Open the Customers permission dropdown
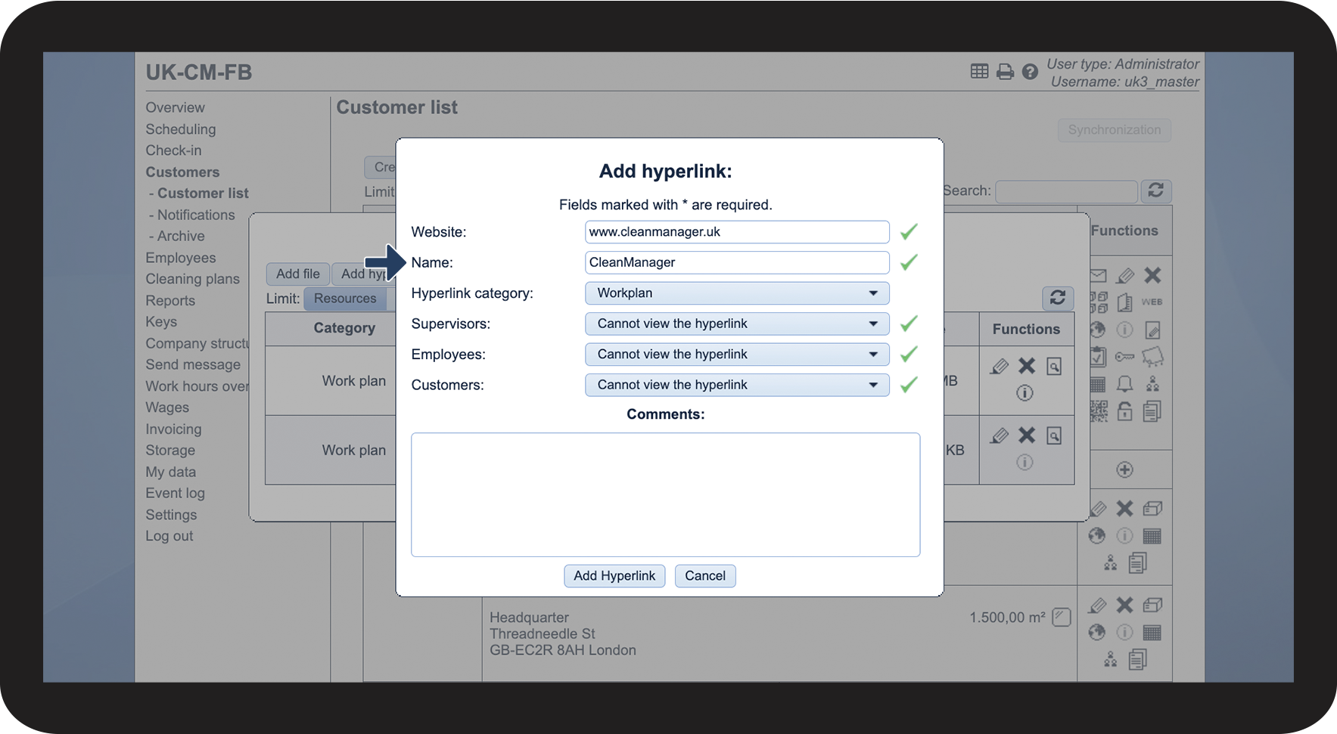The height and width of the screenshot is (734, 1337). [x=737, y=385]
